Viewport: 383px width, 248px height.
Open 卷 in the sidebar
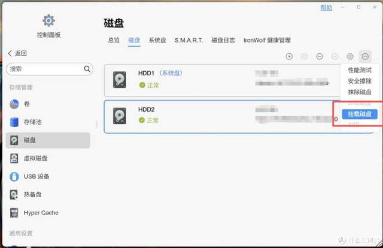(x=48, y=104)
